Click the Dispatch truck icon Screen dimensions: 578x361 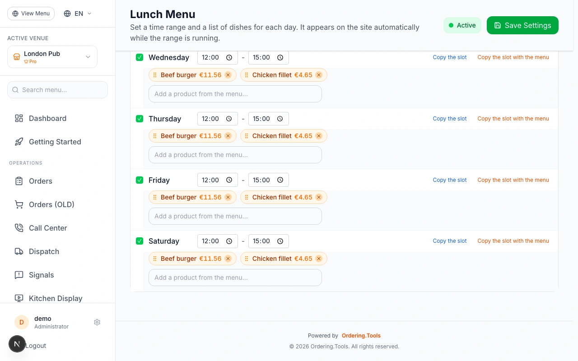pos(19,251)
